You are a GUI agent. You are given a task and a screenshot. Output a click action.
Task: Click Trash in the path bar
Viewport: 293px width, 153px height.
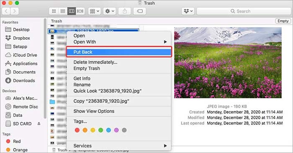(59, 150)
